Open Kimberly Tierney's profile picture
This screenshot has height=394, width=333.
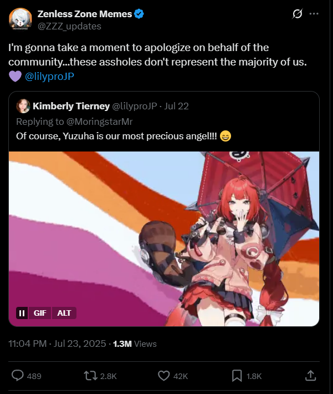tap(23, 106)
